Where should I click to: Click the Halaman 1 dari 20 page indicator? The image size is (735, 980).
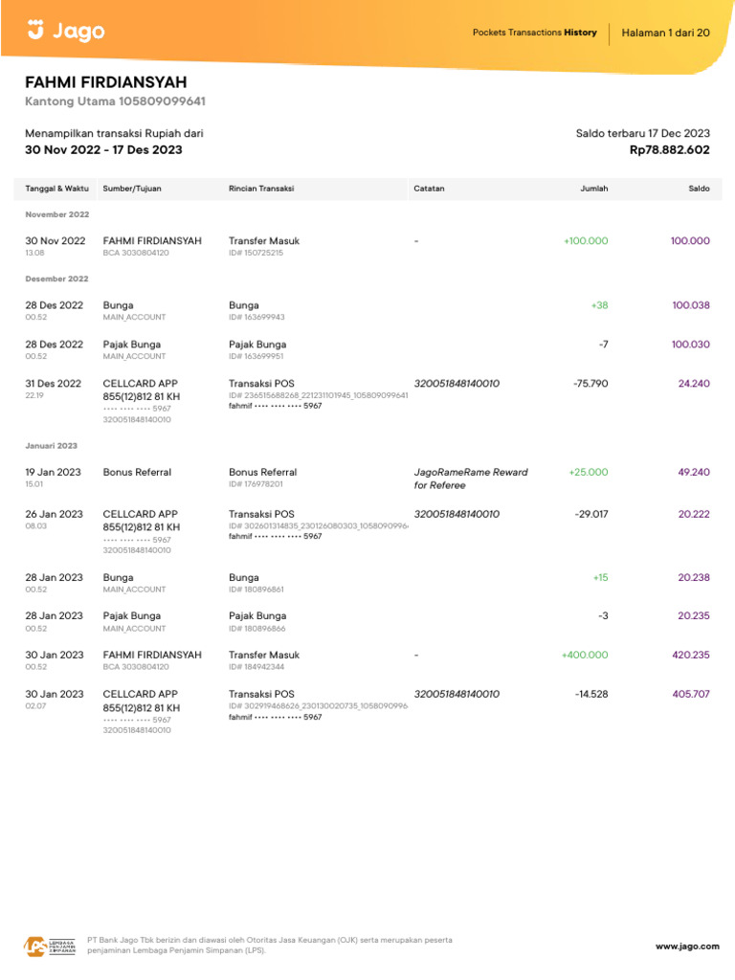tap(665, 33)
